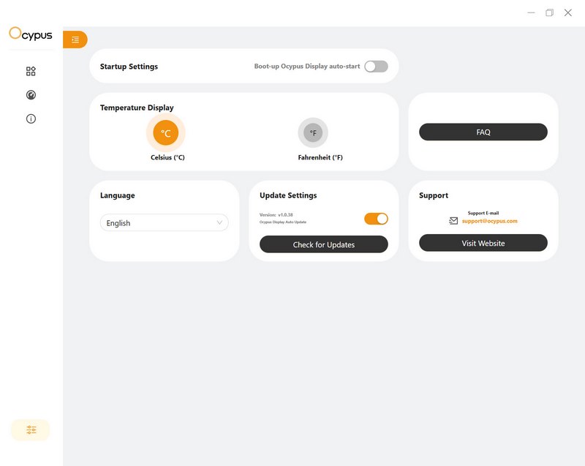Screen dimensions: 585x466
Task: Collapse the sidebar with the orange list button
Action: click(75, 40)
